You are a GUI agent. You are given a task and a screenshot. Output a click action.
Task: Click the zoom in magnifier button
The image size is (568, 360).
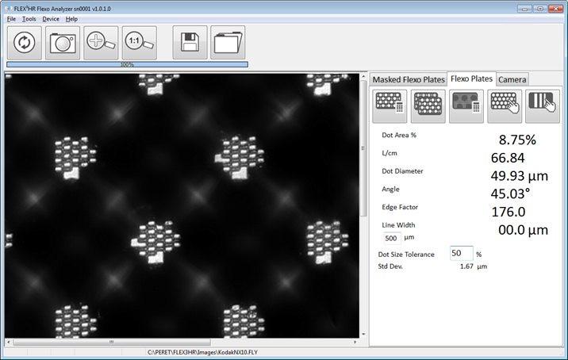click(101, 43)
